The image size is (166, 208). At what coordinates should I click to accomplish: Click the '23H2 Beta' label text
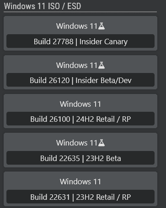[103, 158]
